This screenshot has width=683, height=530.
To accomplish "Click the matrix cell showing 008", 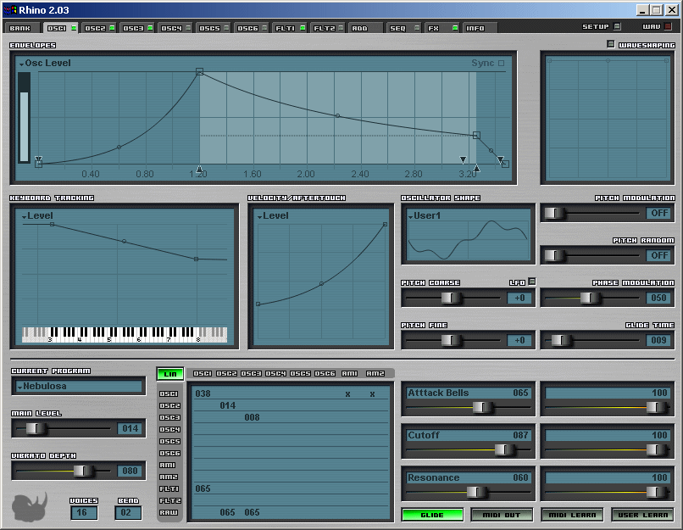I will (x=252, y=417).
